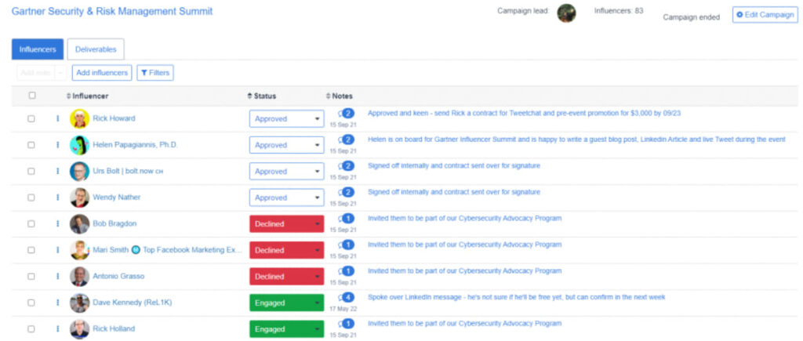Open notes bubble with 4 for Dave Kennedy
The height and width of the screenshot is (341, 803).
click(x=346, y=297)
